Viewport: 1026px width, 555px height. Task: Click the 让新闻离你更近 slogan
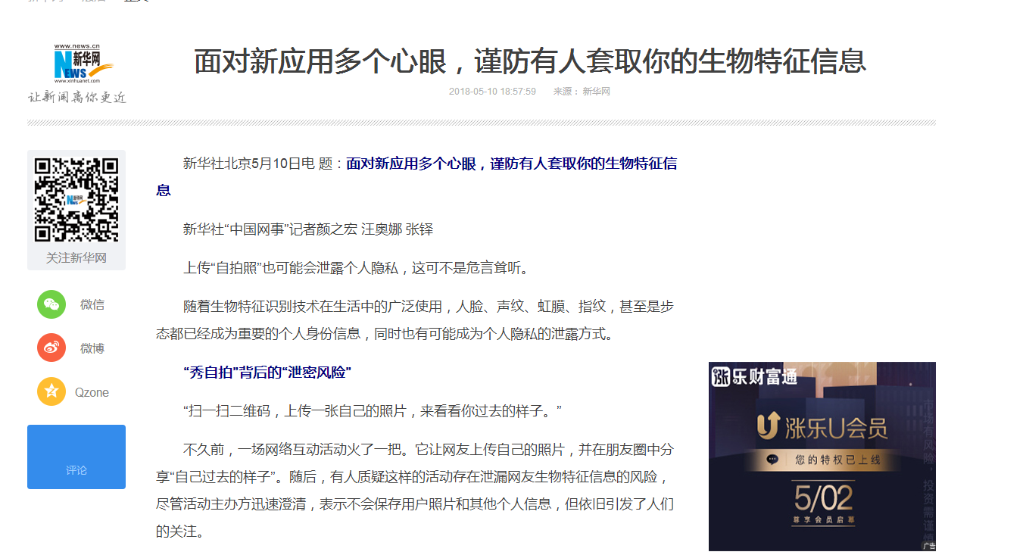coord(77,97)
